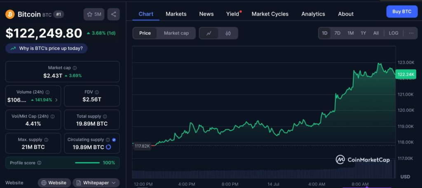The width and height of the screenshot is (422, 188).
Task: Show Circulating supply info icon
Action: [x=108, y=140]
